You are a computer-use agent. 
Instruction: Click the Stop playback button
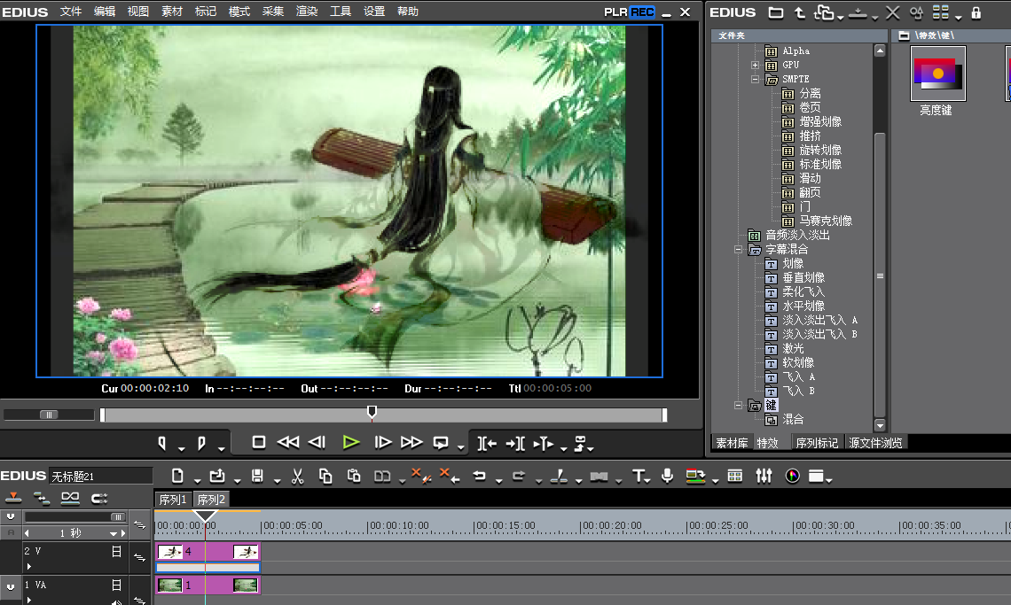pos(259,442)
